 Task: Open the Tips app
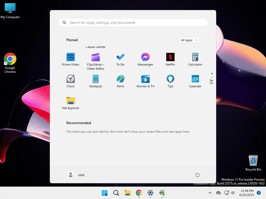pyautogui.click(x=170, y=81)
